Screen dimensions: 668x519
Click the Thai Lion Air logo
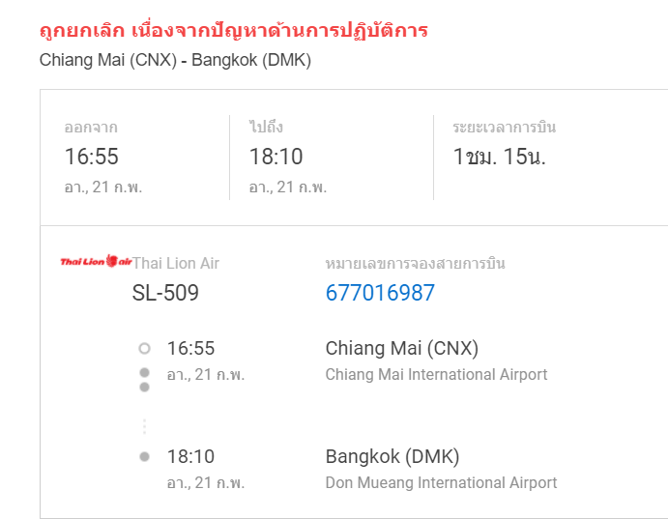coord(96,261)
